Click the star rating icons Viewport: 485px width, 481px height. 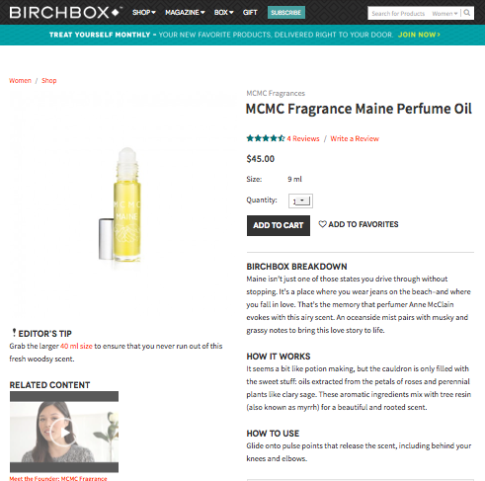coord(266,138)
